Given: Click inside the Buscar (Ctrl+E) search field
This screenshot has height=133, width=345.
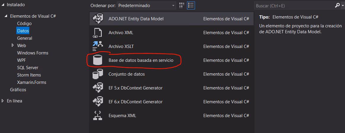Looking at the screenshot, I should coord(295,6).
